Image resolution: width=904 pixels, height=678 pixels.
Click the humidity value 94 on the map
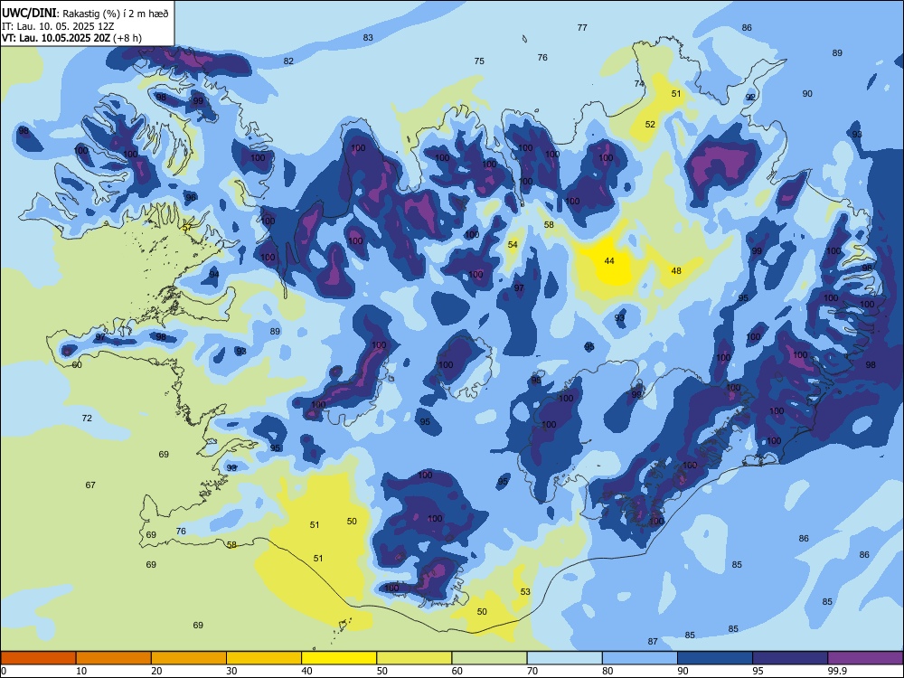click(214, 275)
